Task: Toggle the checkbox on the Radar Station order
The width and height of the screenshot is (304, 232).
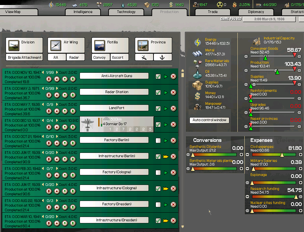Action: [158, 92]
